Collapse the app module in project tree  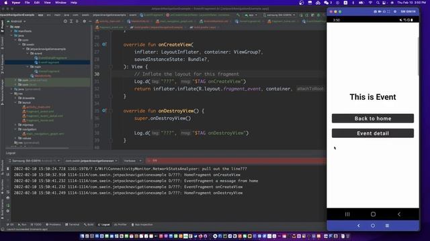pos(7,27)
